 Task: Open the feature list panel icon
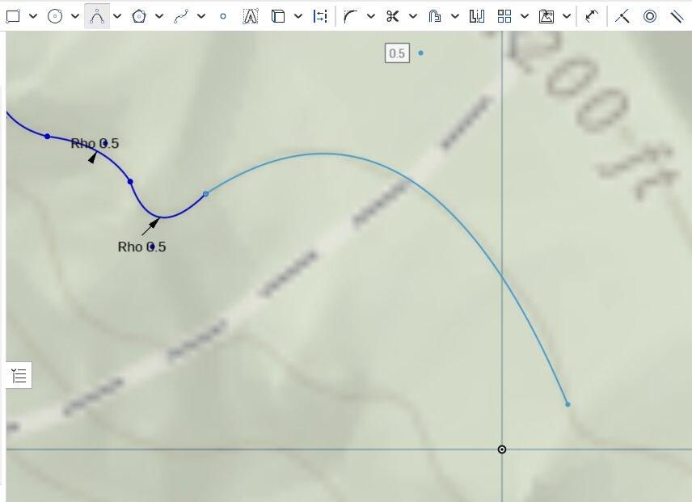(19, 376)
